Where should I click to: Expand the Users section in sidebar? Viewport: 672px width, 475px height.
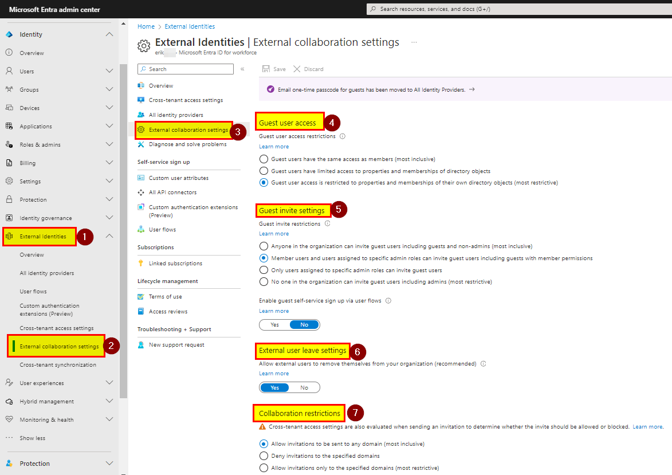point(109,71)
